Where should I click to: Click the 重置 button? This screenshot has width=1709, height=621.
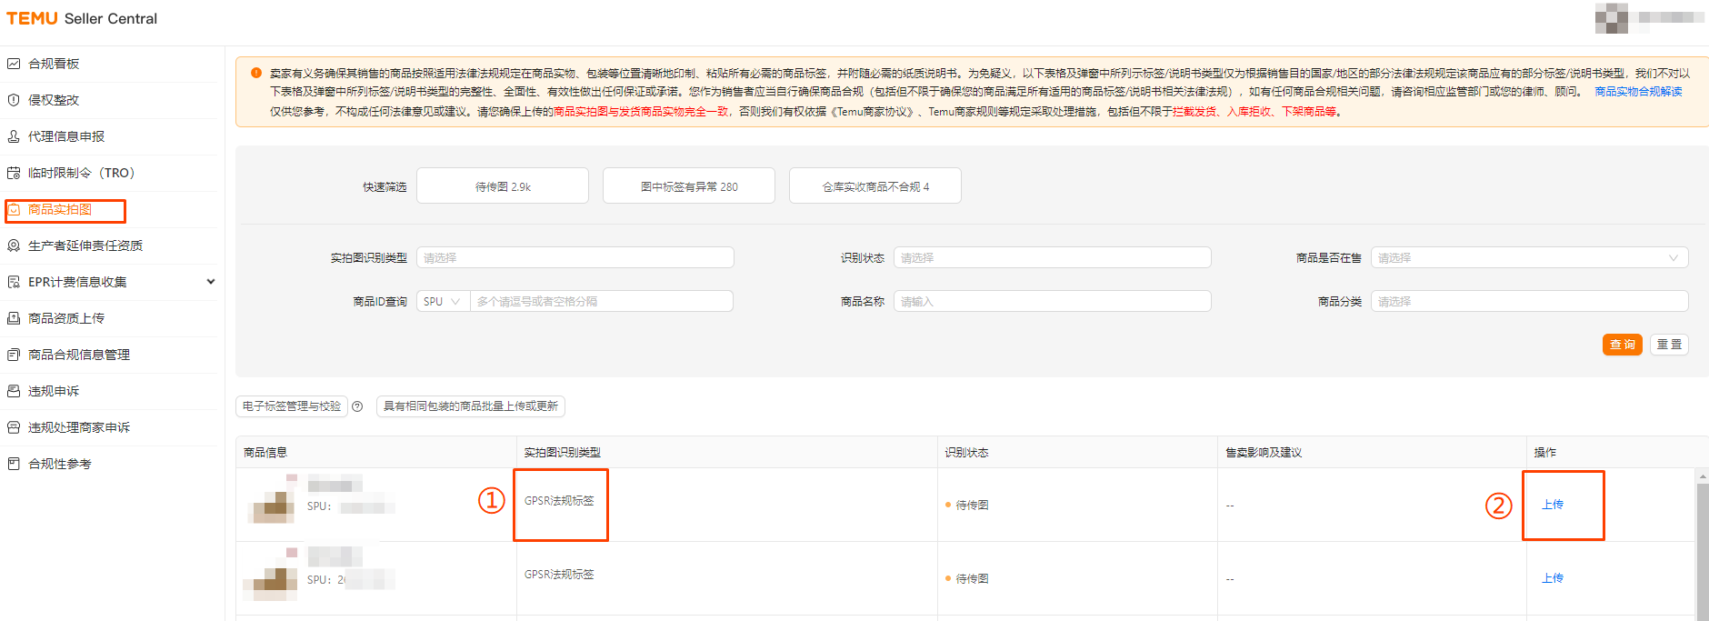[1669, 345]
